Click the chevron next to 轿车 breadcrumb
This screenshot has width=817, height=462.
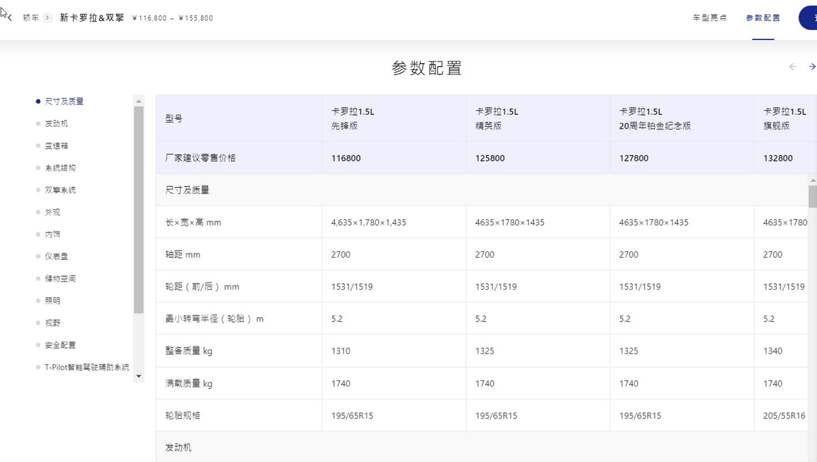pyautogui.click(x=47, y=18)
